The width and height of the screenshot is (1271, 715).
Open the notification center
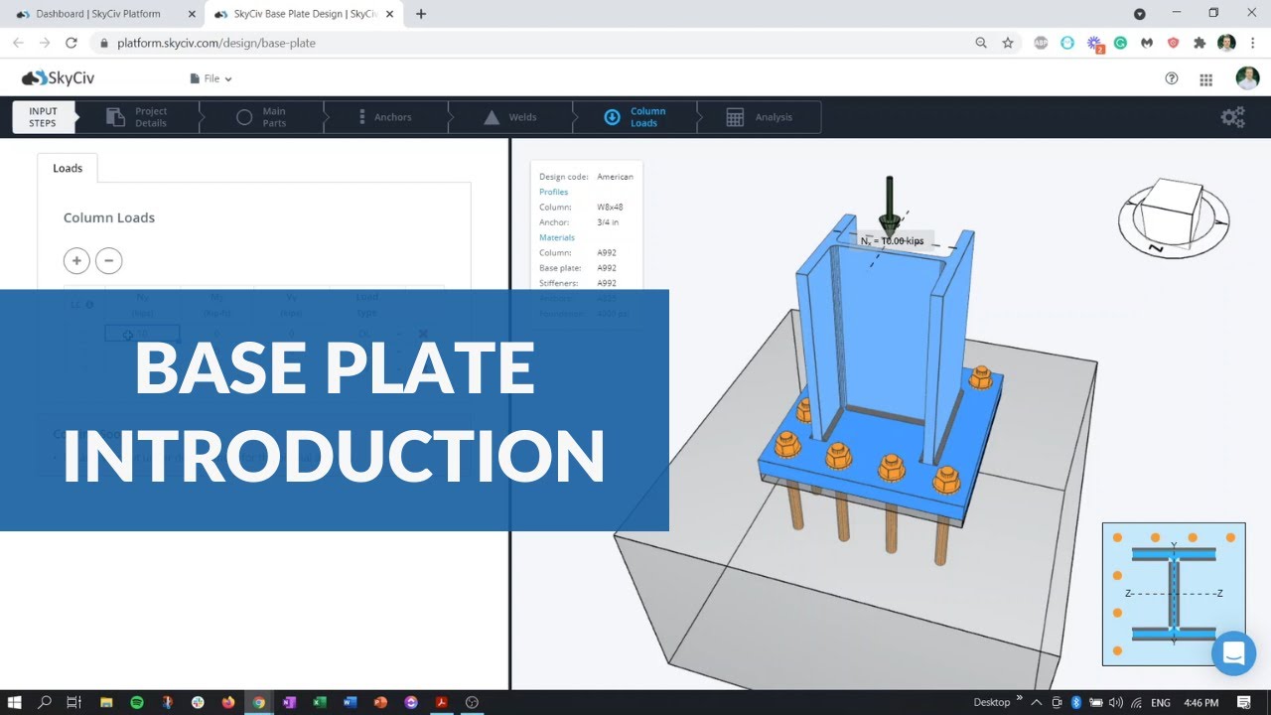tap(1244, 702)
